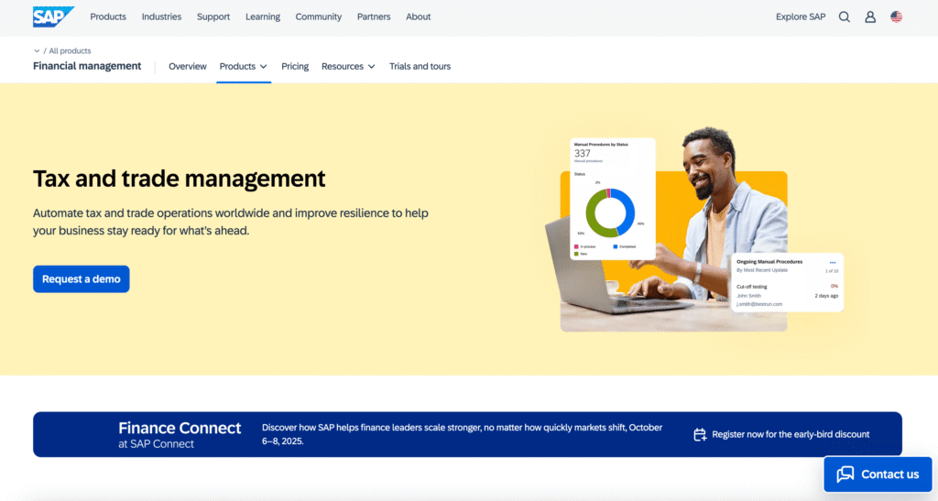
Task: Open the top Products menu
Action: tap(108, 16)
